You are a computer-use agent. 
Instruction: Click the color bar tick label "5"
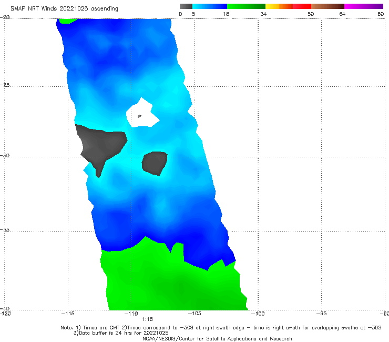[x=193, y=14]
